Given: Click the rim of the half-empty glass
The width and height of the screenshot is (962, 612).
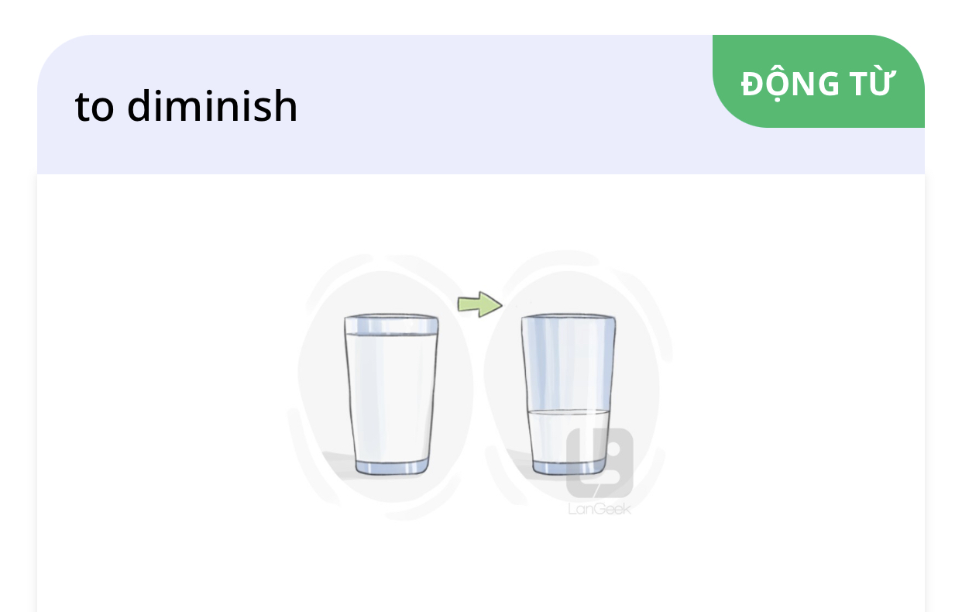Looking at the screenshot, I should pos(569,318).
